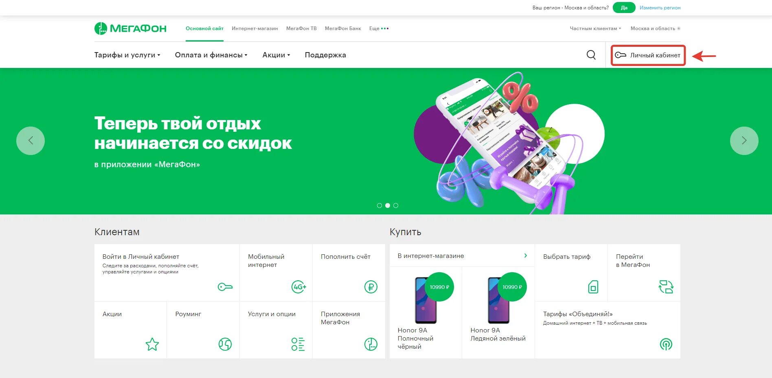772x378 pixels.
Task: Switch to МегаФон ТВ tab
Action: (x=301, y=28)
